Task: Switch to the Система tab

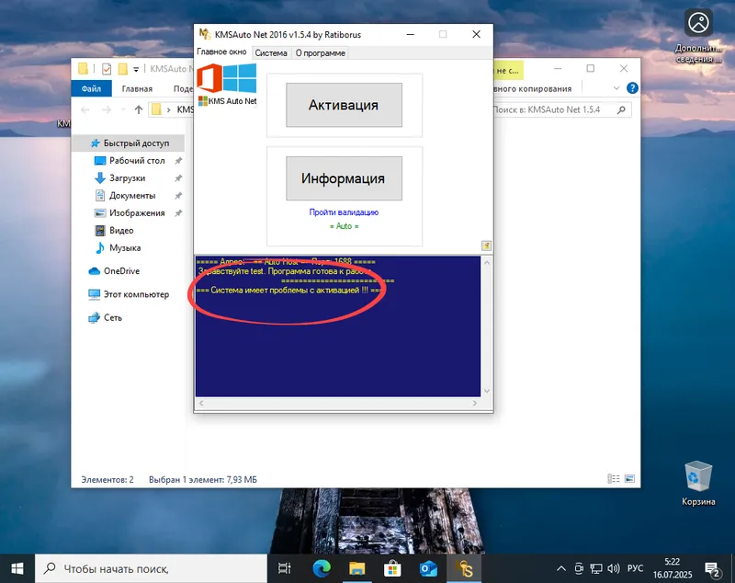Action: [x=270, y=52]
